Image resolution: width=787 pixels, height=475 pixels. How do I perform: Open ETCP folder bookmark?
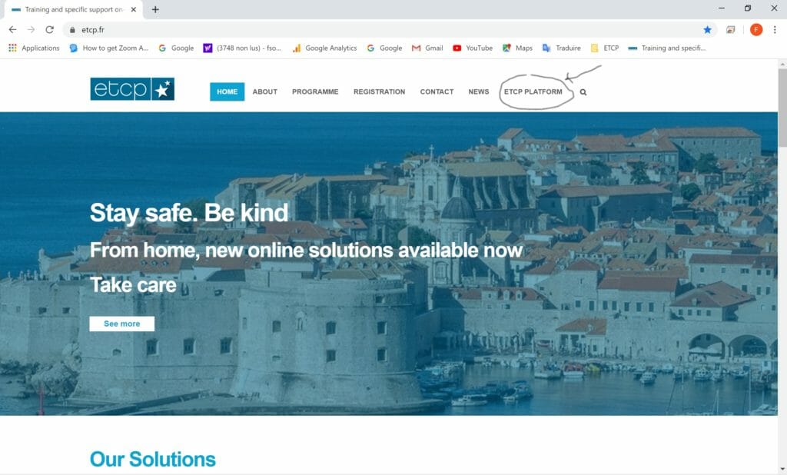pyautogui.click(x=604, y=48)
